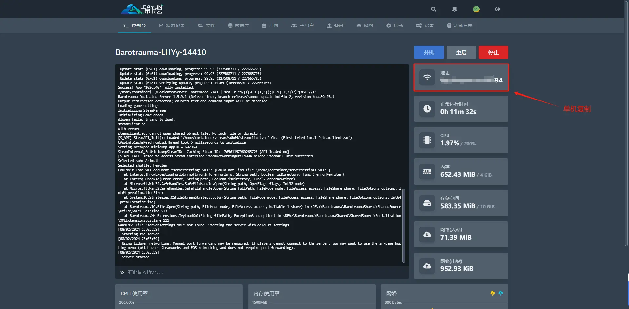Viewport: 629px width, 309px height.
Task: Switch to the 状态记录 tab
Action: (x=172, y=26)
